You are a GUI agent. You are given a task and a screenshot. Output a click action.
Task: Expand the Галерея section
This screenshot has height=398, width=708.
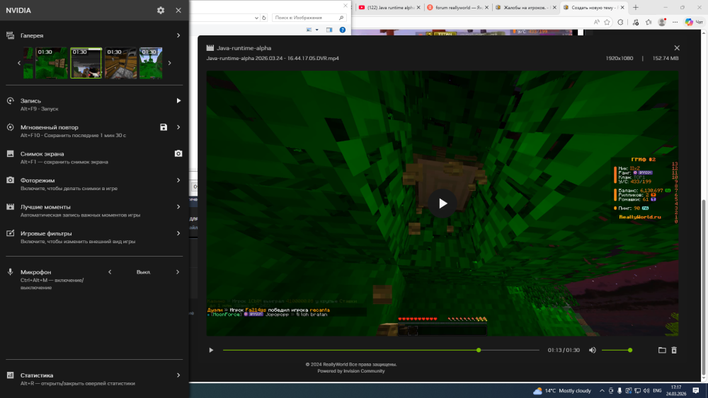click(x=178, y=35)
